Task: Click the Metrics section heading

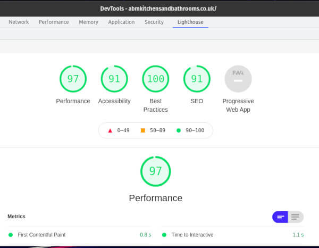Action: click(16, 217)
